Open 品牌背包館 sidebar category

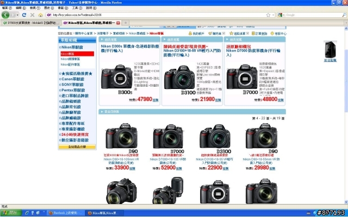point(71,107)
